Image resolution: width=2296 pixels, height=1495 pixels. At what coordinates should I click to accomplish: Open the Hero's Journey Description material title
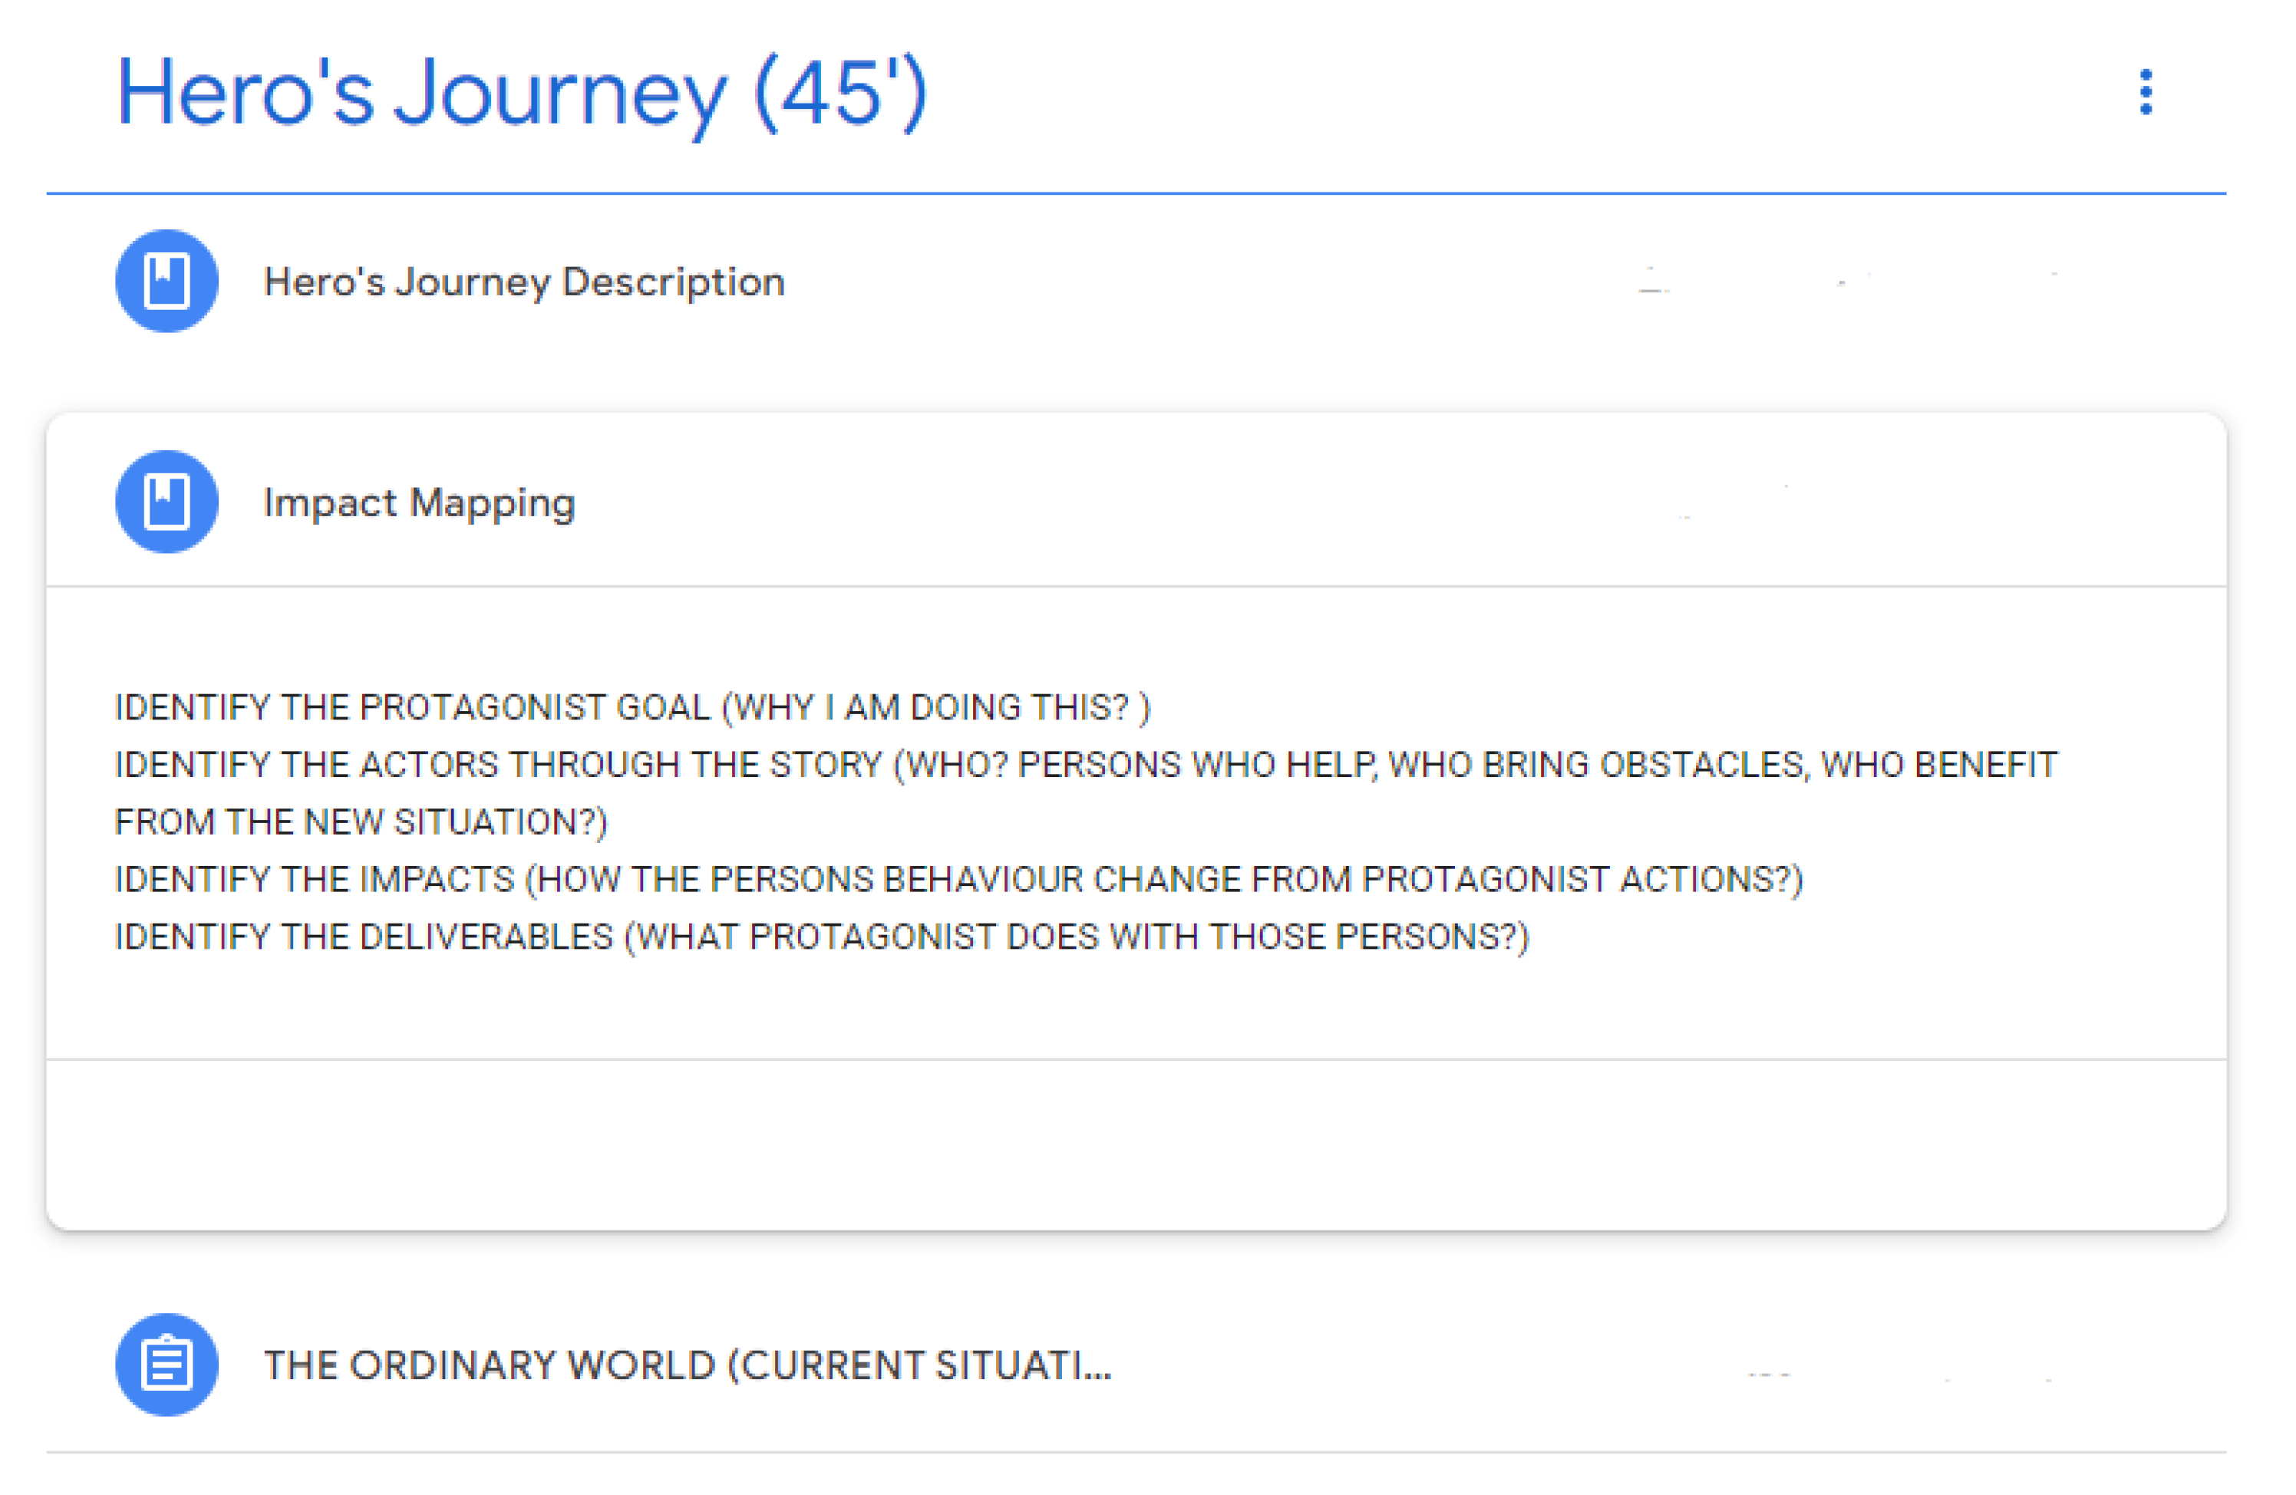click(x=524, y=282)
